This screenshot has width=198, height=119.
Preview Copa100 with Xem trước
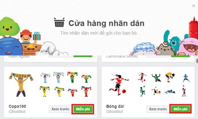tap(60, 109)
